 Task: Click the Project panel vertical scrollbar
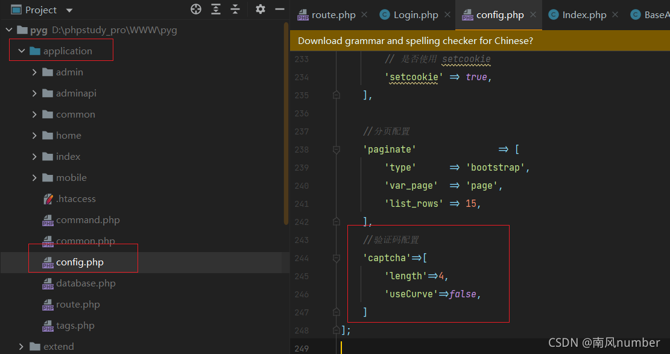pyautogui.click(x=286, y=124)
